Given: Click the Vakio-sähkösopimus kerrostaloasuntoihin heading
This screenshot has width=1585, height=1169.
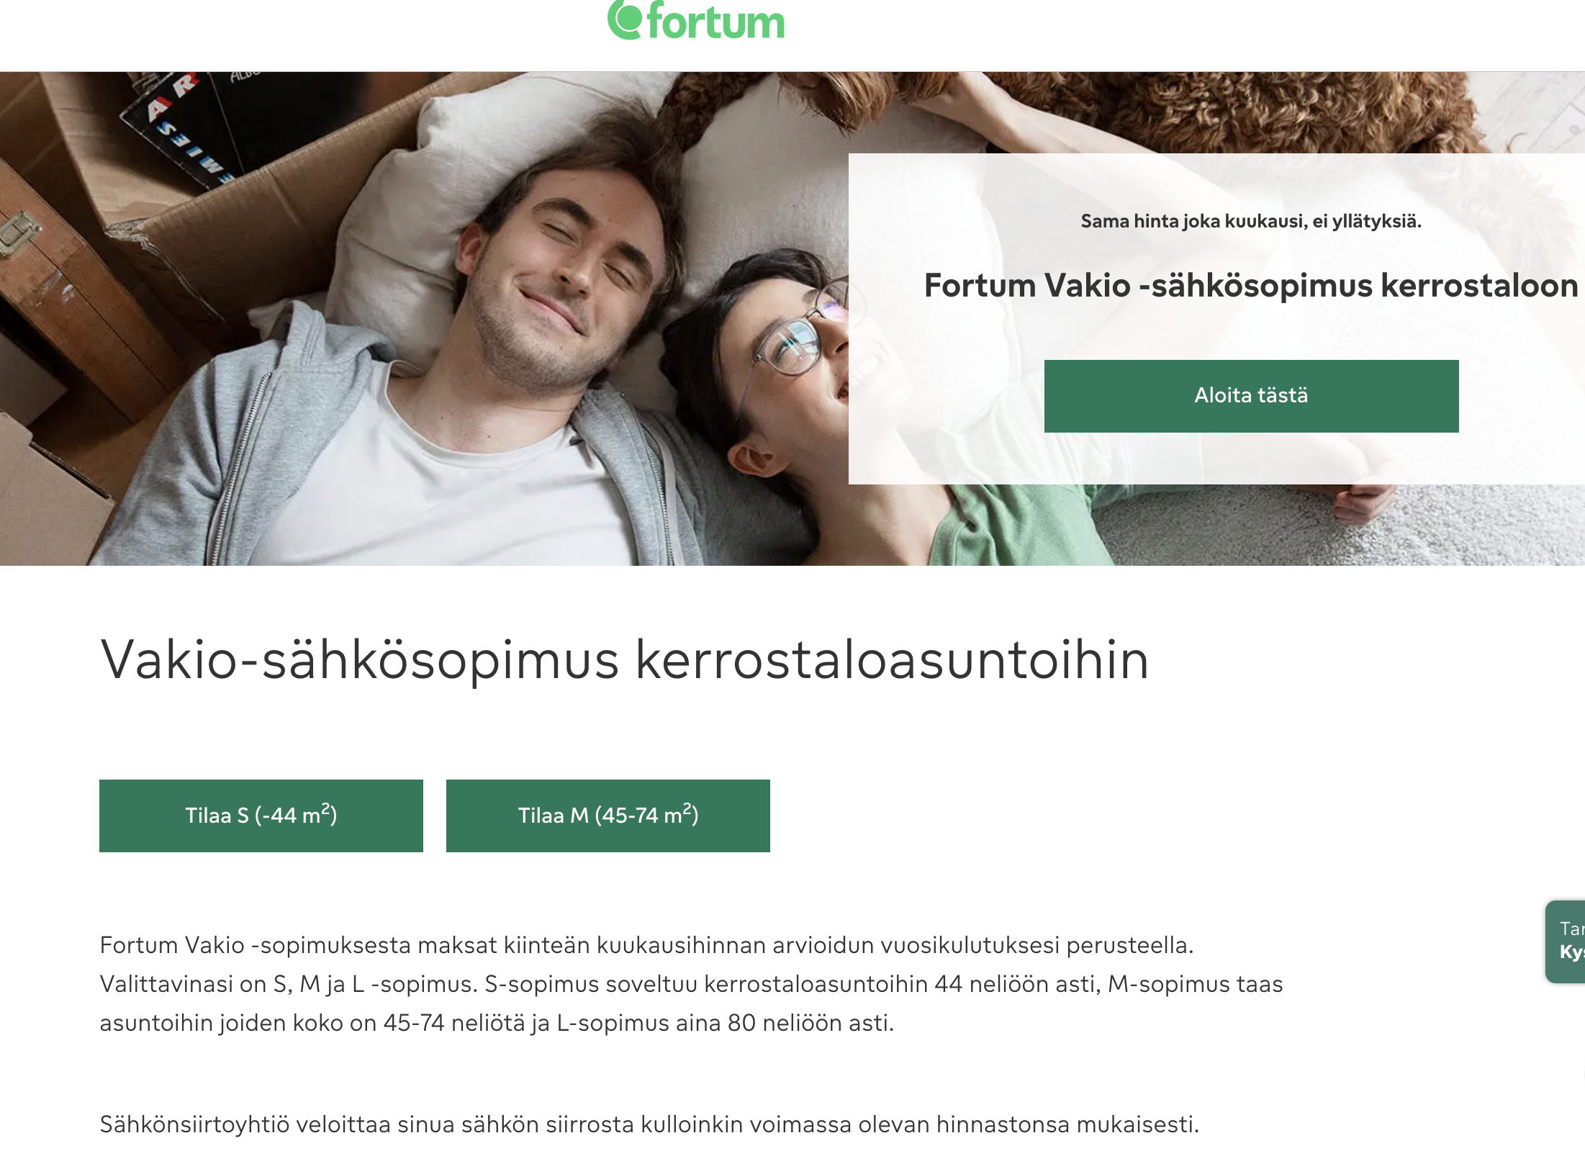Looking at the screenshot, I should (625, 659).
